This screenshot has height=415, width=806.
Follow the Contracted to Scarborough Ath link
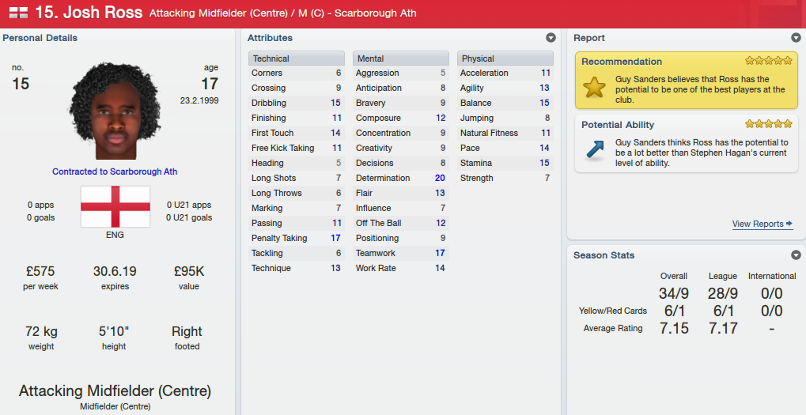tap(115, 172)
